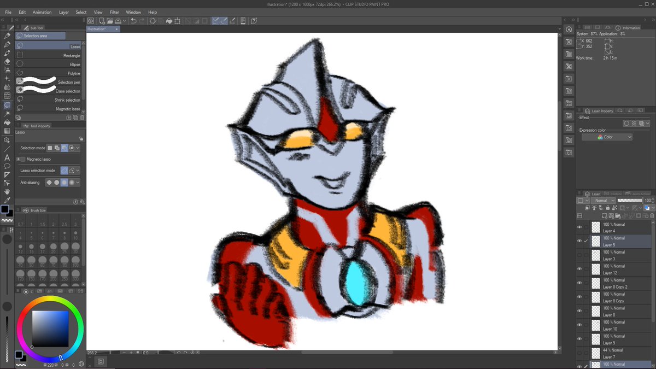Show Layer 3 with its visibility box

point(579,255)
